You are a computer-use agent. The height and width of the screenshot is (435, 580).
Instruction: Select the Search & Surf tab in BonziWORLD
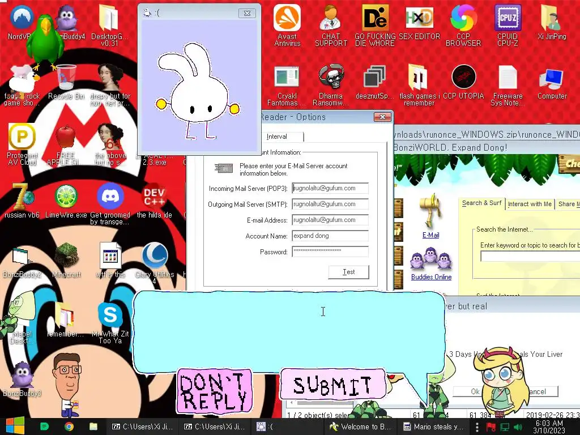[x=481, y=203]
